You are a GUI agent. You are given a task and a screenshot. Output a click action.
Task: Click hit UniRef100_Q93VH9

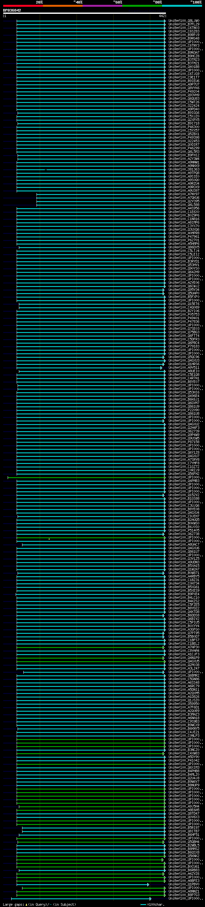point(184,95)
